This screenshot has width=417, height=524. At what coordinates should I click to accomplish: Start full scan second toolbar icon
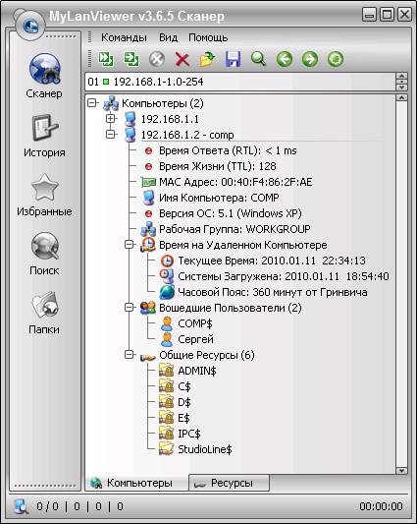131,59
